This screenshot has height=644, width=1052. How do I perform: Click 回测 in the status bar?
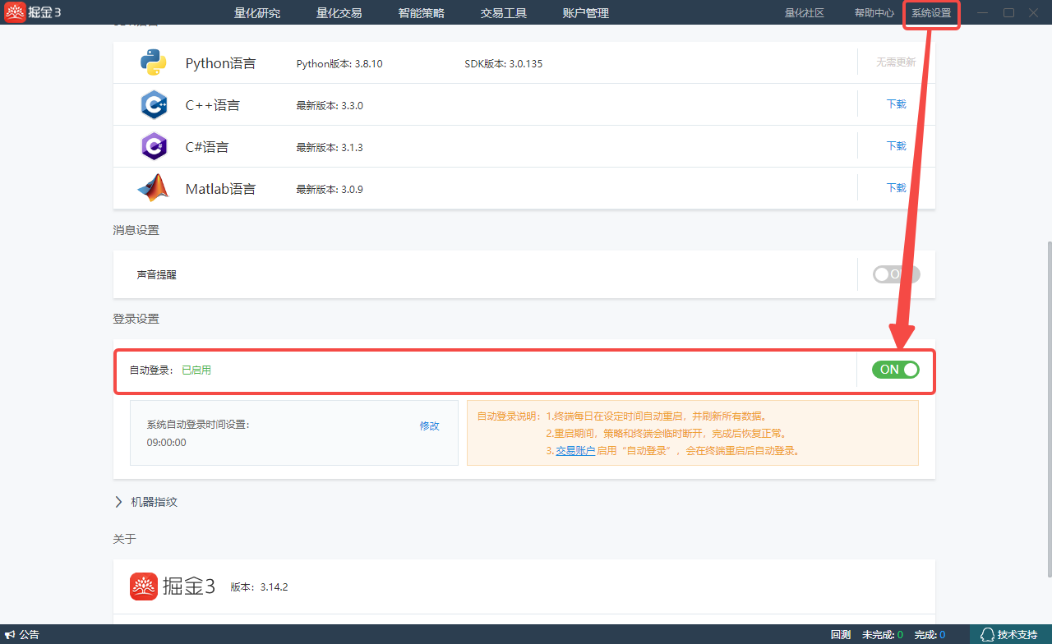[841, 635]
